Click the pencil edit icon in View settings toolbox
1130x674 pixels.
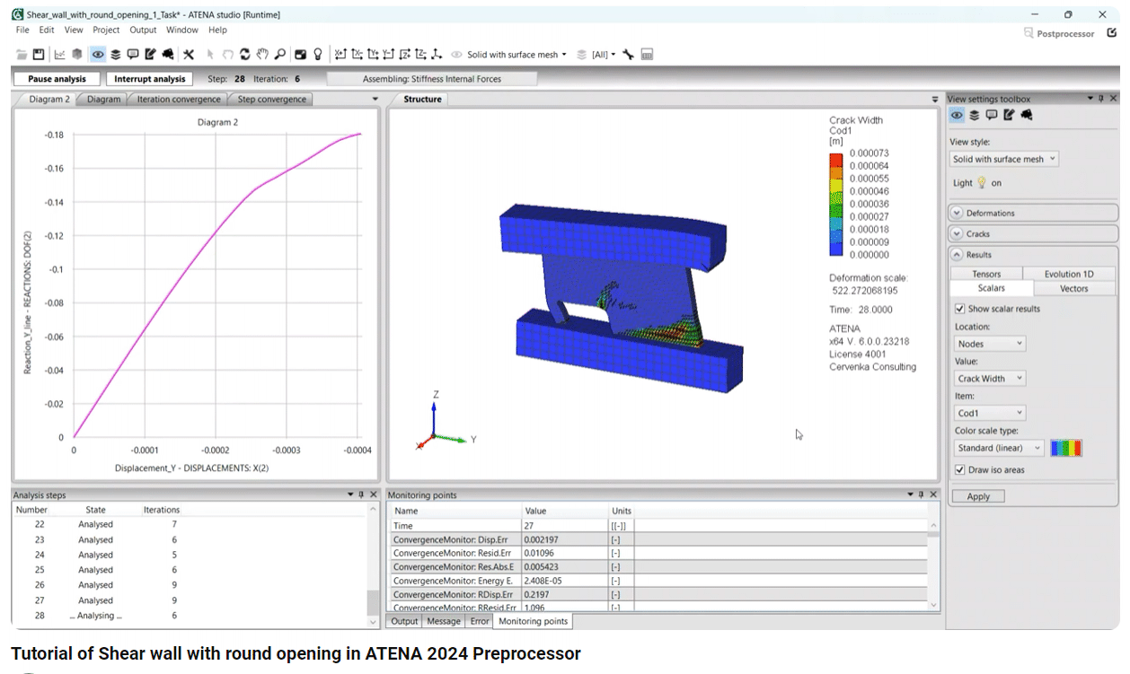pyautogui.click(x=1009, y=115)
